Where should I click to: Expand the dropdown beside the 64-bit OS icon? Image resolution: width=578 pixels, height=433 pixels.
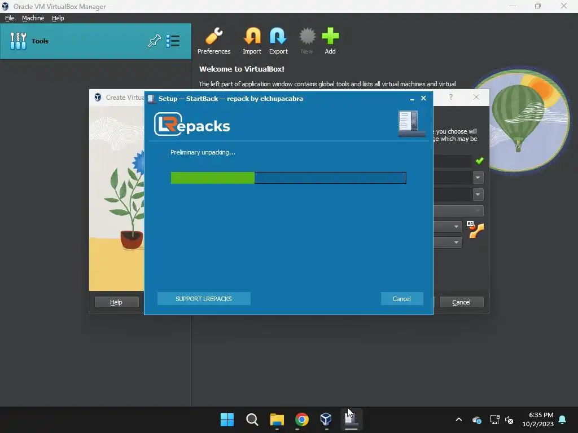(x=456, y=227)
